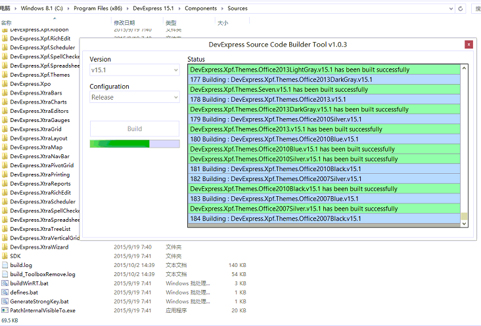Click the 'Components' breadcrumb segment
This screenshot has width=481, height=326.
click(200, 9)
